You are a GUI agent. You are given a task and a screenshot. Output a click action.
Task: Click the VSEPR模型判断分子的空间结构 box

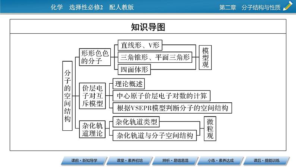coord(172,108)
